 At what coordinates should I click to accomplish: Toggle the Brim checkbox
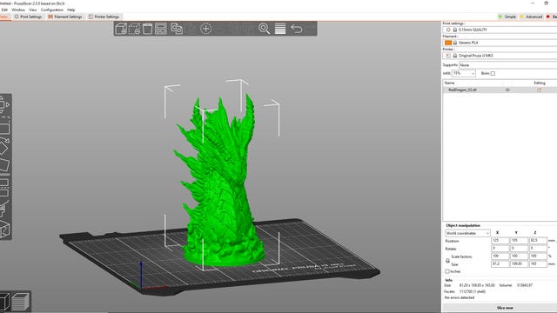[493, 73]
